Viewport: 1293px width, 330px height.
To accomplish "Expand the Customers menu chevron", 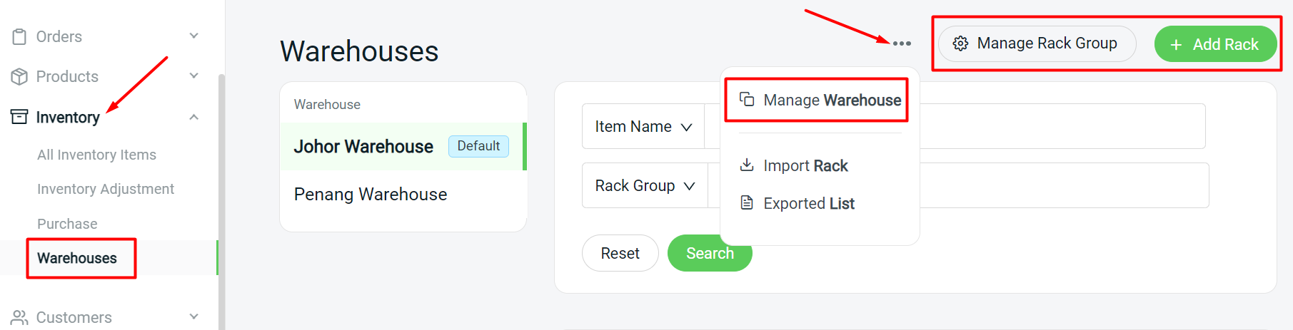I will pos(193,316).
